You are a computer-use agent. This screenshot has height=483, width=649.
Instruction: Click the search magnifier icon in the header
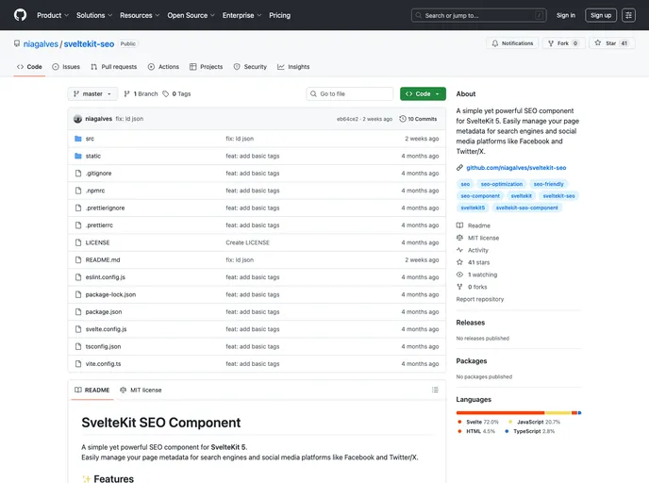[x=419, y=15]
